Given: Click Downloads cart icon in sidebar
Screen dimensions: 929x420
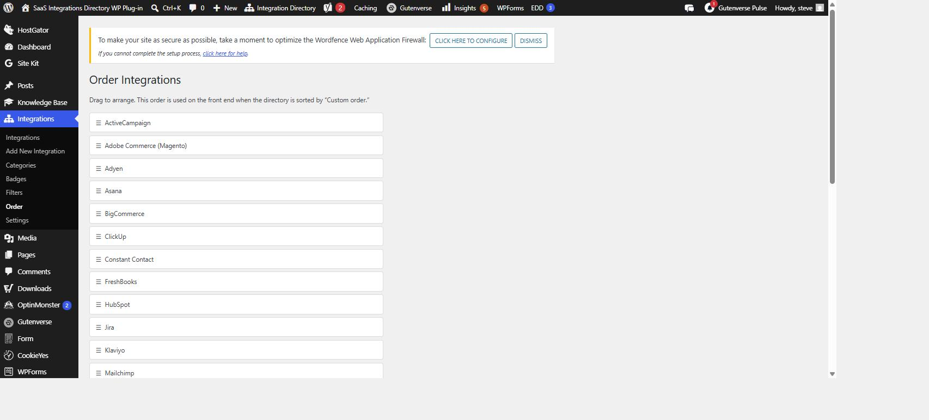Looking at the screenshot, I should coord(9,288).
